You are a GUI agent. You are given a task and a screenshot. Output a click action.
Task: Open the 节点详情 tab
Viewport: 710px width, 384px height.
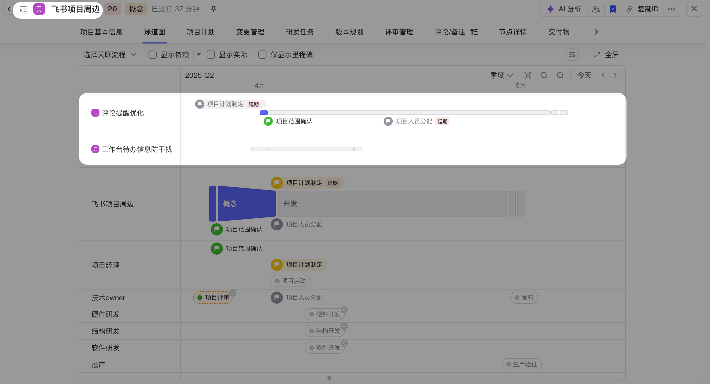(x=513, y=32)
